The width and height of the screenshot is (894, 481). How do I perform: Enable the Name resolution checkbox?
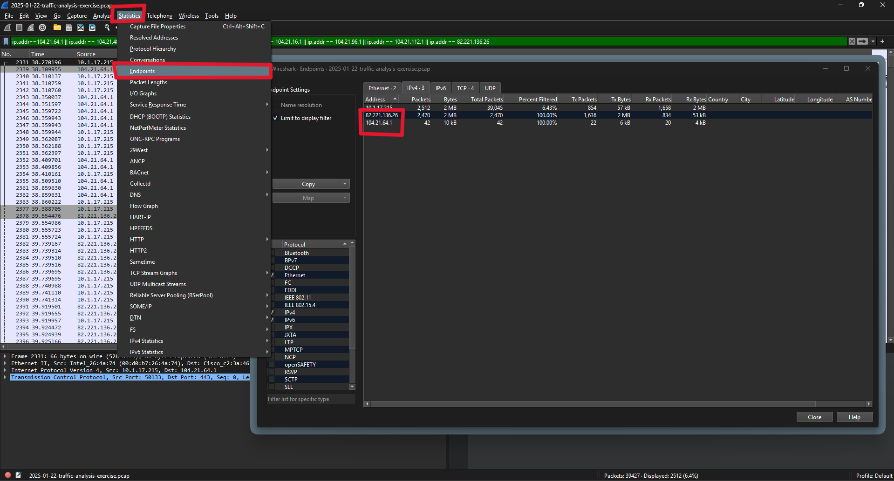tap(275, 105)
